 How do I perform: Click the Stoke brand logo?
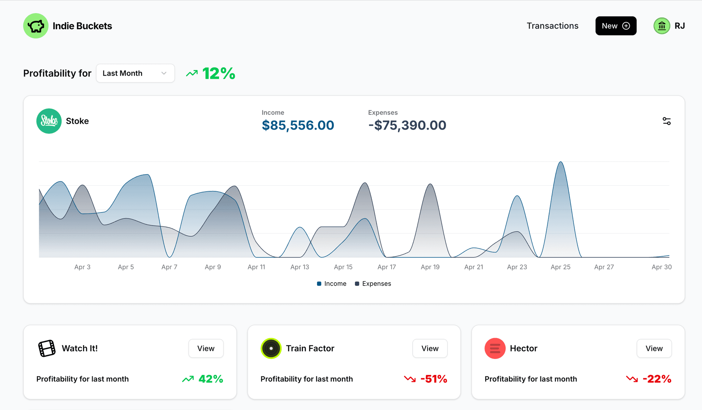point(49,121)
